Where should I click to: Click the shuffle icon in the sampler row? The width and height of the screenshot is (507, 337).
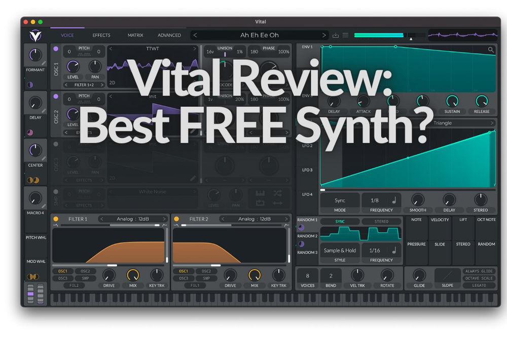click(278, 194)
